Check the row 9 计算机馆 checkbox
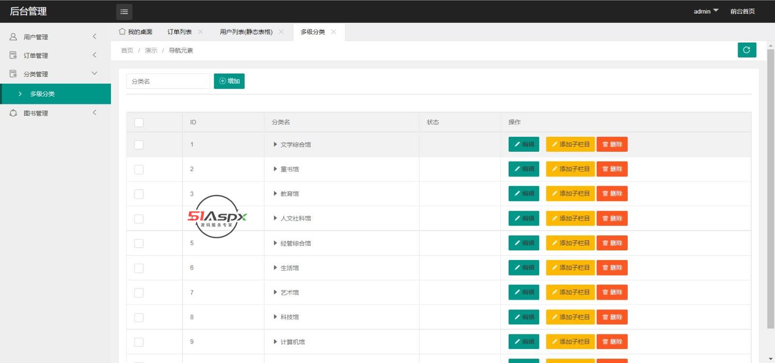This screenshot has width=775, height=363. [139, 342]
